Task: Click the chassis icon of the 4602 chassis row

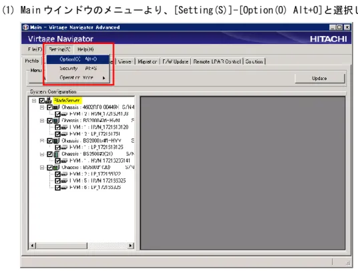Action: [56, 107]
